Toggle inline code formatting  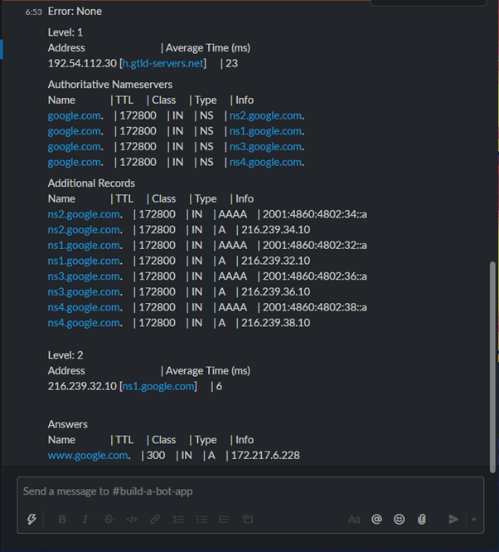coord(132,520)
